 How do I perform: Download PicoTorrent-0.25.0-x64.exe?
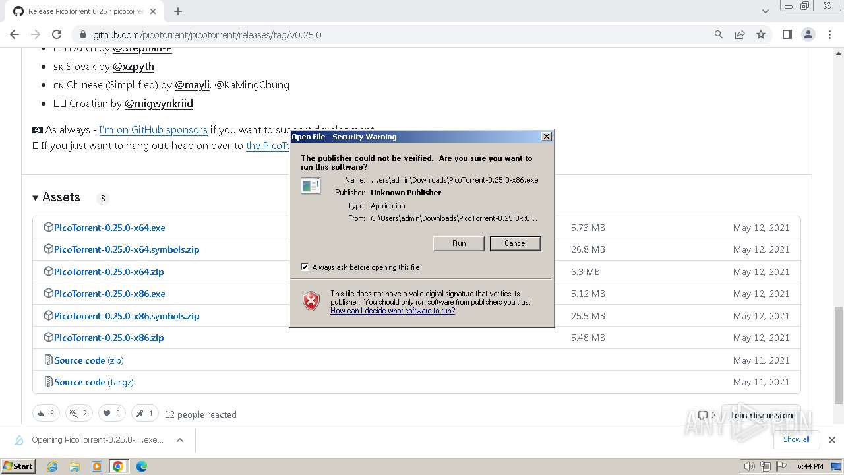(109, 228)
